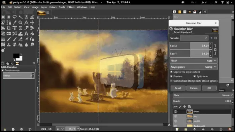Swap foreground and background colors
Viewport: 235px width, 132px height.
coord(21,55)
